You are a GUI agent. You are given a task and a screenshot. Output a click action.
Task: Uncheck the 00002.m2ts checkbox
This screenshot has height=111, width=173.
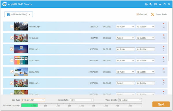pos(12,72)
